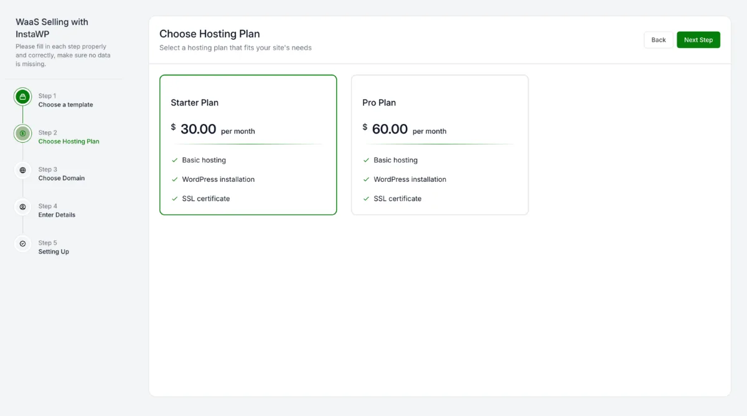This screenshot has width=747, height=416.
Task: Go to Setting Up step
Action: pos(54,252)
